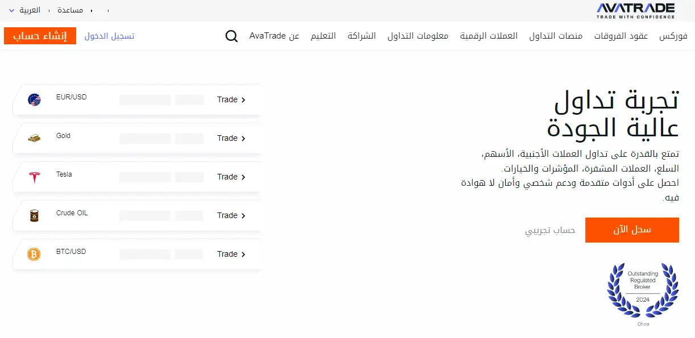
Task: Select the Gold bullion instrument icon
Action: (34, 138)
